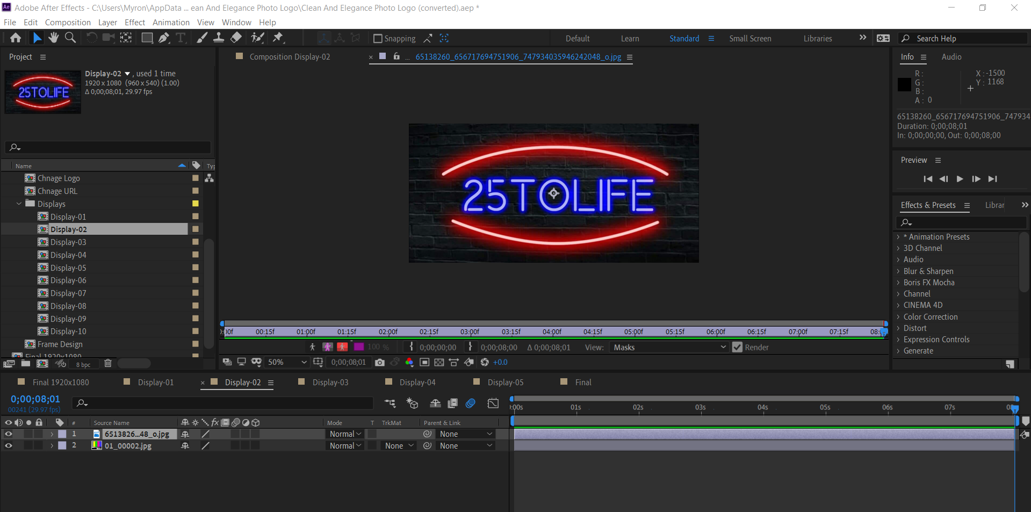The height and width of the screenshot is (512, 1031).
Task: Jump to first frame in Preview
Action: [x=928, y=179]
